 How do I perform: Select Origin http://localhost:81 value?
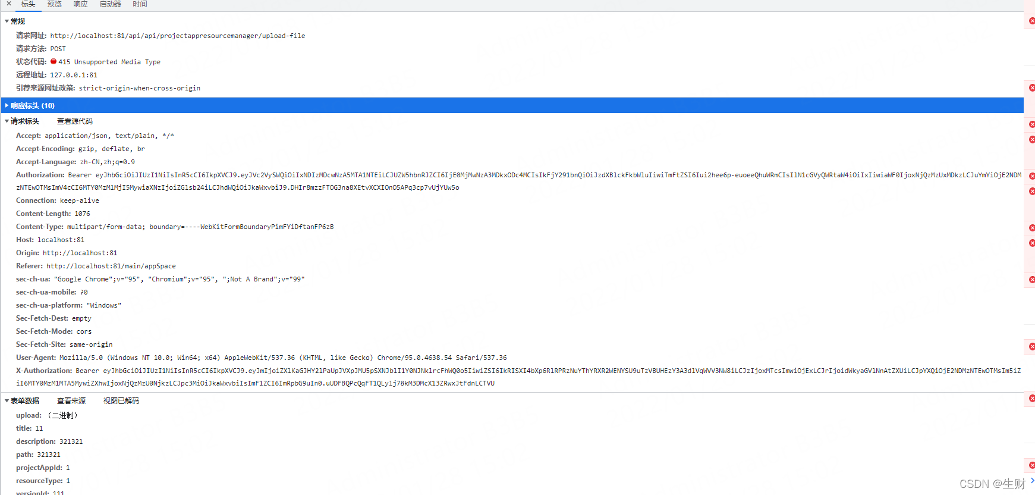click(80, 253)
